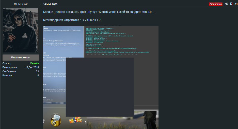Click the 'Регистрация:' label
Image resolution: width=238 pixels, height=129 pixels.
coord(10,67)
